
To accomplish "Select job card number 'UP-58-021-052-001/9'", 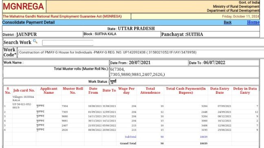I will [x=22, y=106].
